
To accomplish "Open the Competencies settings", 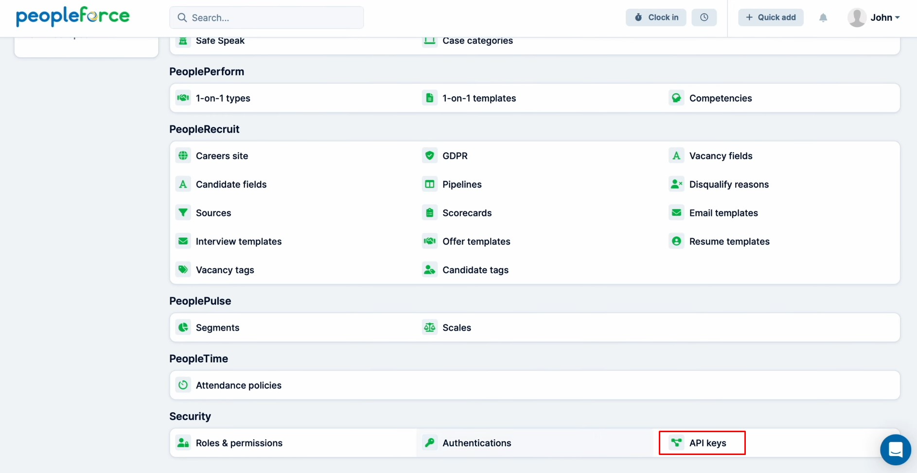I will pyautogui.click(x=721, y=98).
